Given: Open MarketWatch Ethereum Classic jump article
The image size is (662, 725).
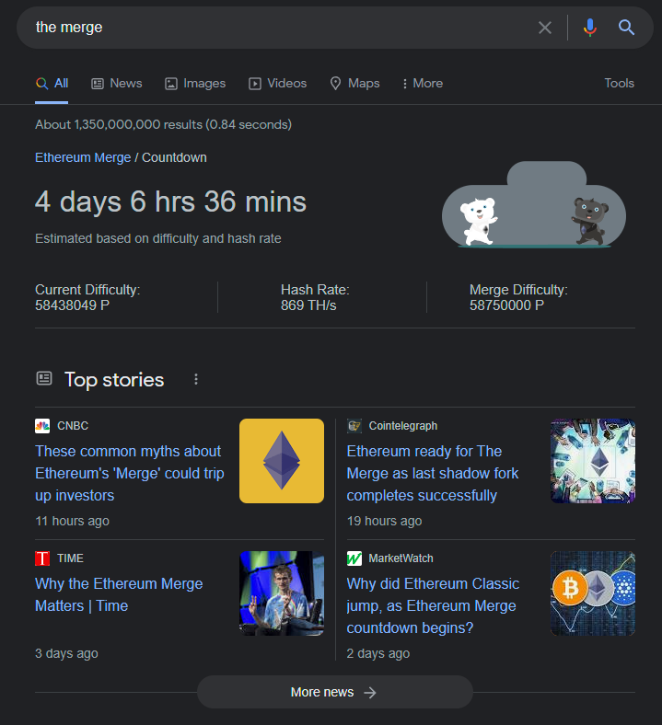Looking at the screenshot, I should coord(433,606).
